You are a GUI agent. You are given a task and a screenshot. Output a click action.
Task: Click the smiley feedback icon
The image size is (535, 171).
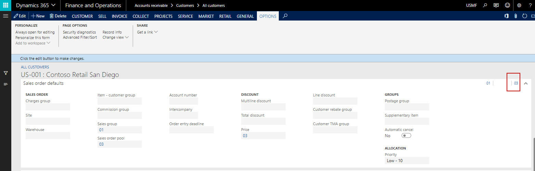point(507,5)
